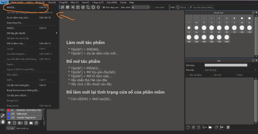Image resolution: width=258 pixels, height=134 pixels.
Task: Select the concentric circle snap icon
Action: tap(83, 7)
